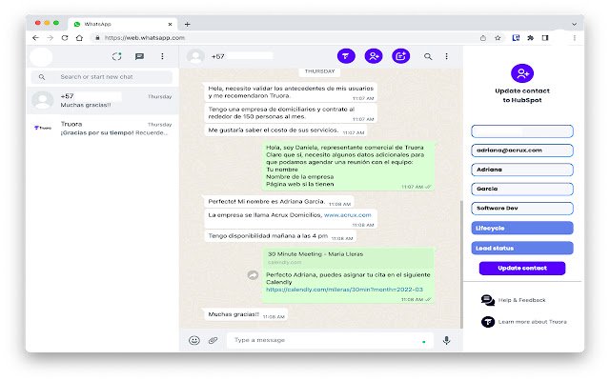This screenshot has width=610, height=381.
Task: Open the left sidebar three-dot menu
Action: click(x=162, y=56)
